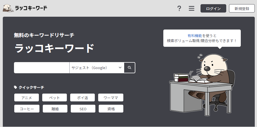Select the アニメ quick search tag

tap(27, 97)
